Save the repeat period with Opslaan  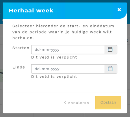pos(108,103)
